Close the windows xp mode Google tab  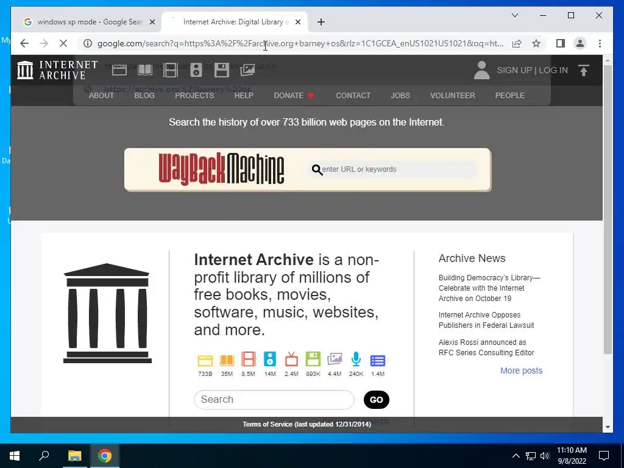pos(152,23)
